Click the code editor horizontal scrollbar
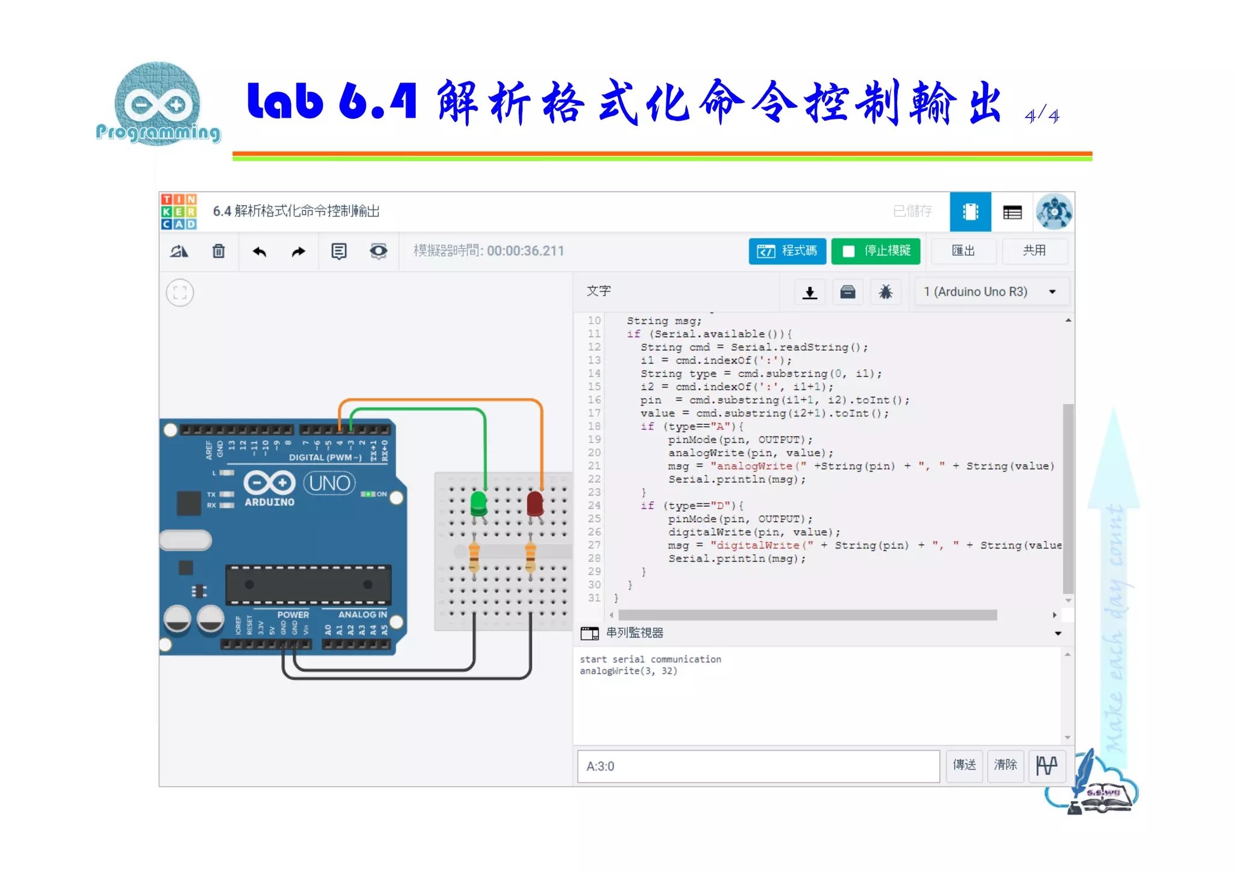1234x873 pixels. [807, 615]
